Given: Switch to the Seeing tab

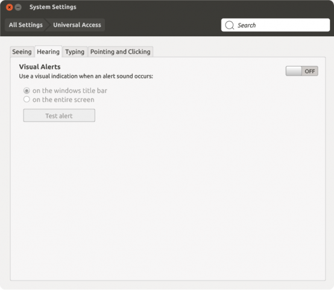Looking at the screenshot, I should point(22,51).
